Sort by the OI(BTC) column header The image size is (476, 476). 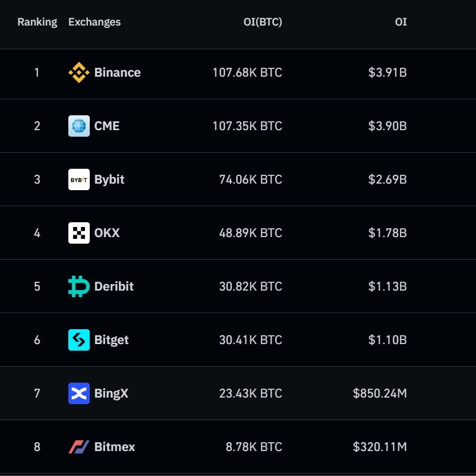(x=263, y=22)
